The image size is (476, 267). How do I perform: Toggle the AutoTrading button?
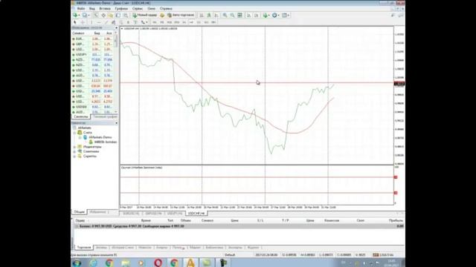tap(181, 15)
